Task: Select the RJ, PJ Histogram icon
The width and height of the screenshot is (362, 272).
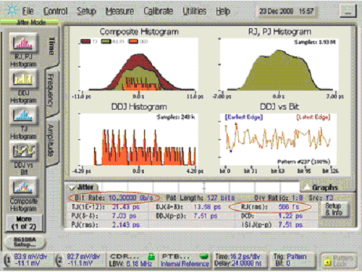Action: (x=23, y=43)
